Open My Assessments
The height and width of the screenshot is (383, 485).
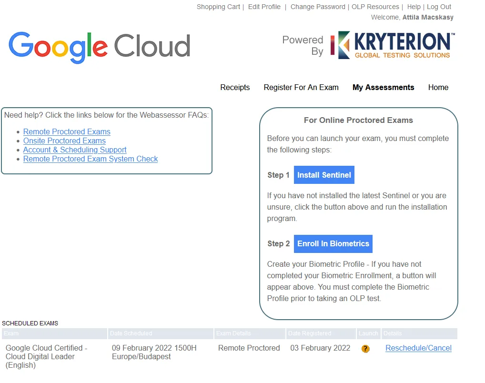click(x=383, y=88)
